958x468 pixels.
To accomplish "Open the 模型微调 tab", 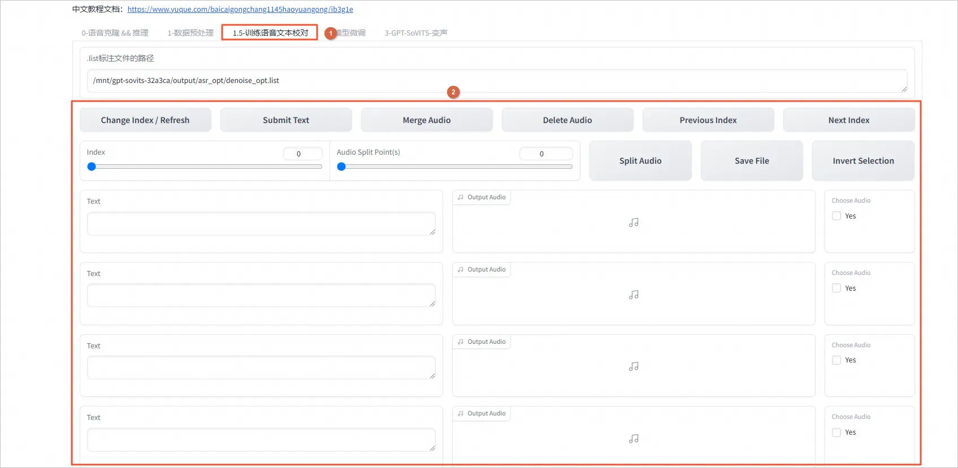I will pos(350,33).
